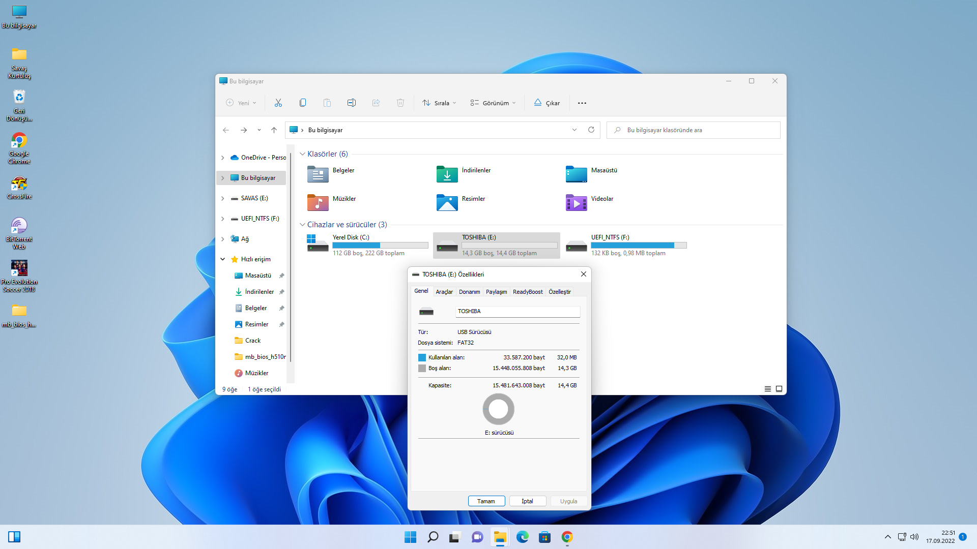Click the TOSHIBA volume label field

coord(518,311)
